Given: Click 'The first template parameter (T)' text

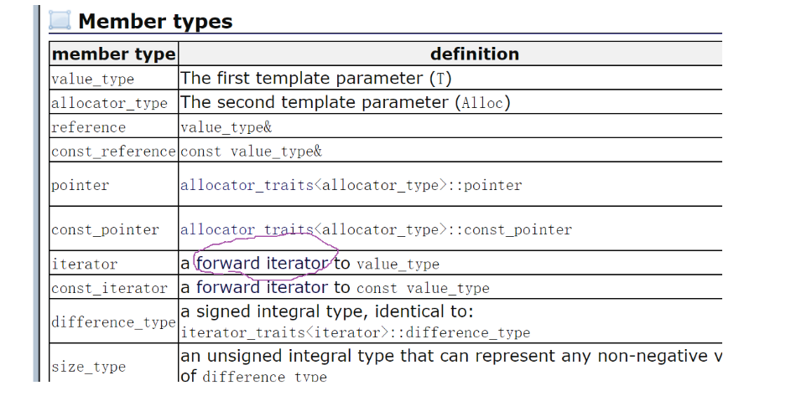Looking at the screenshot, I should click(x=315, y=79).
